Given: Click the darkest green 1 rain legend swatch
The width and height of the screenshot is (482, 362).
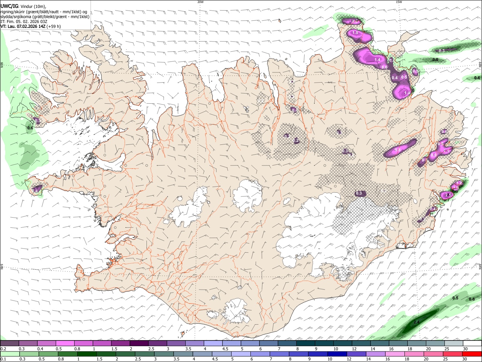Looking at the screenshot, I should click(x=87, y=354).
